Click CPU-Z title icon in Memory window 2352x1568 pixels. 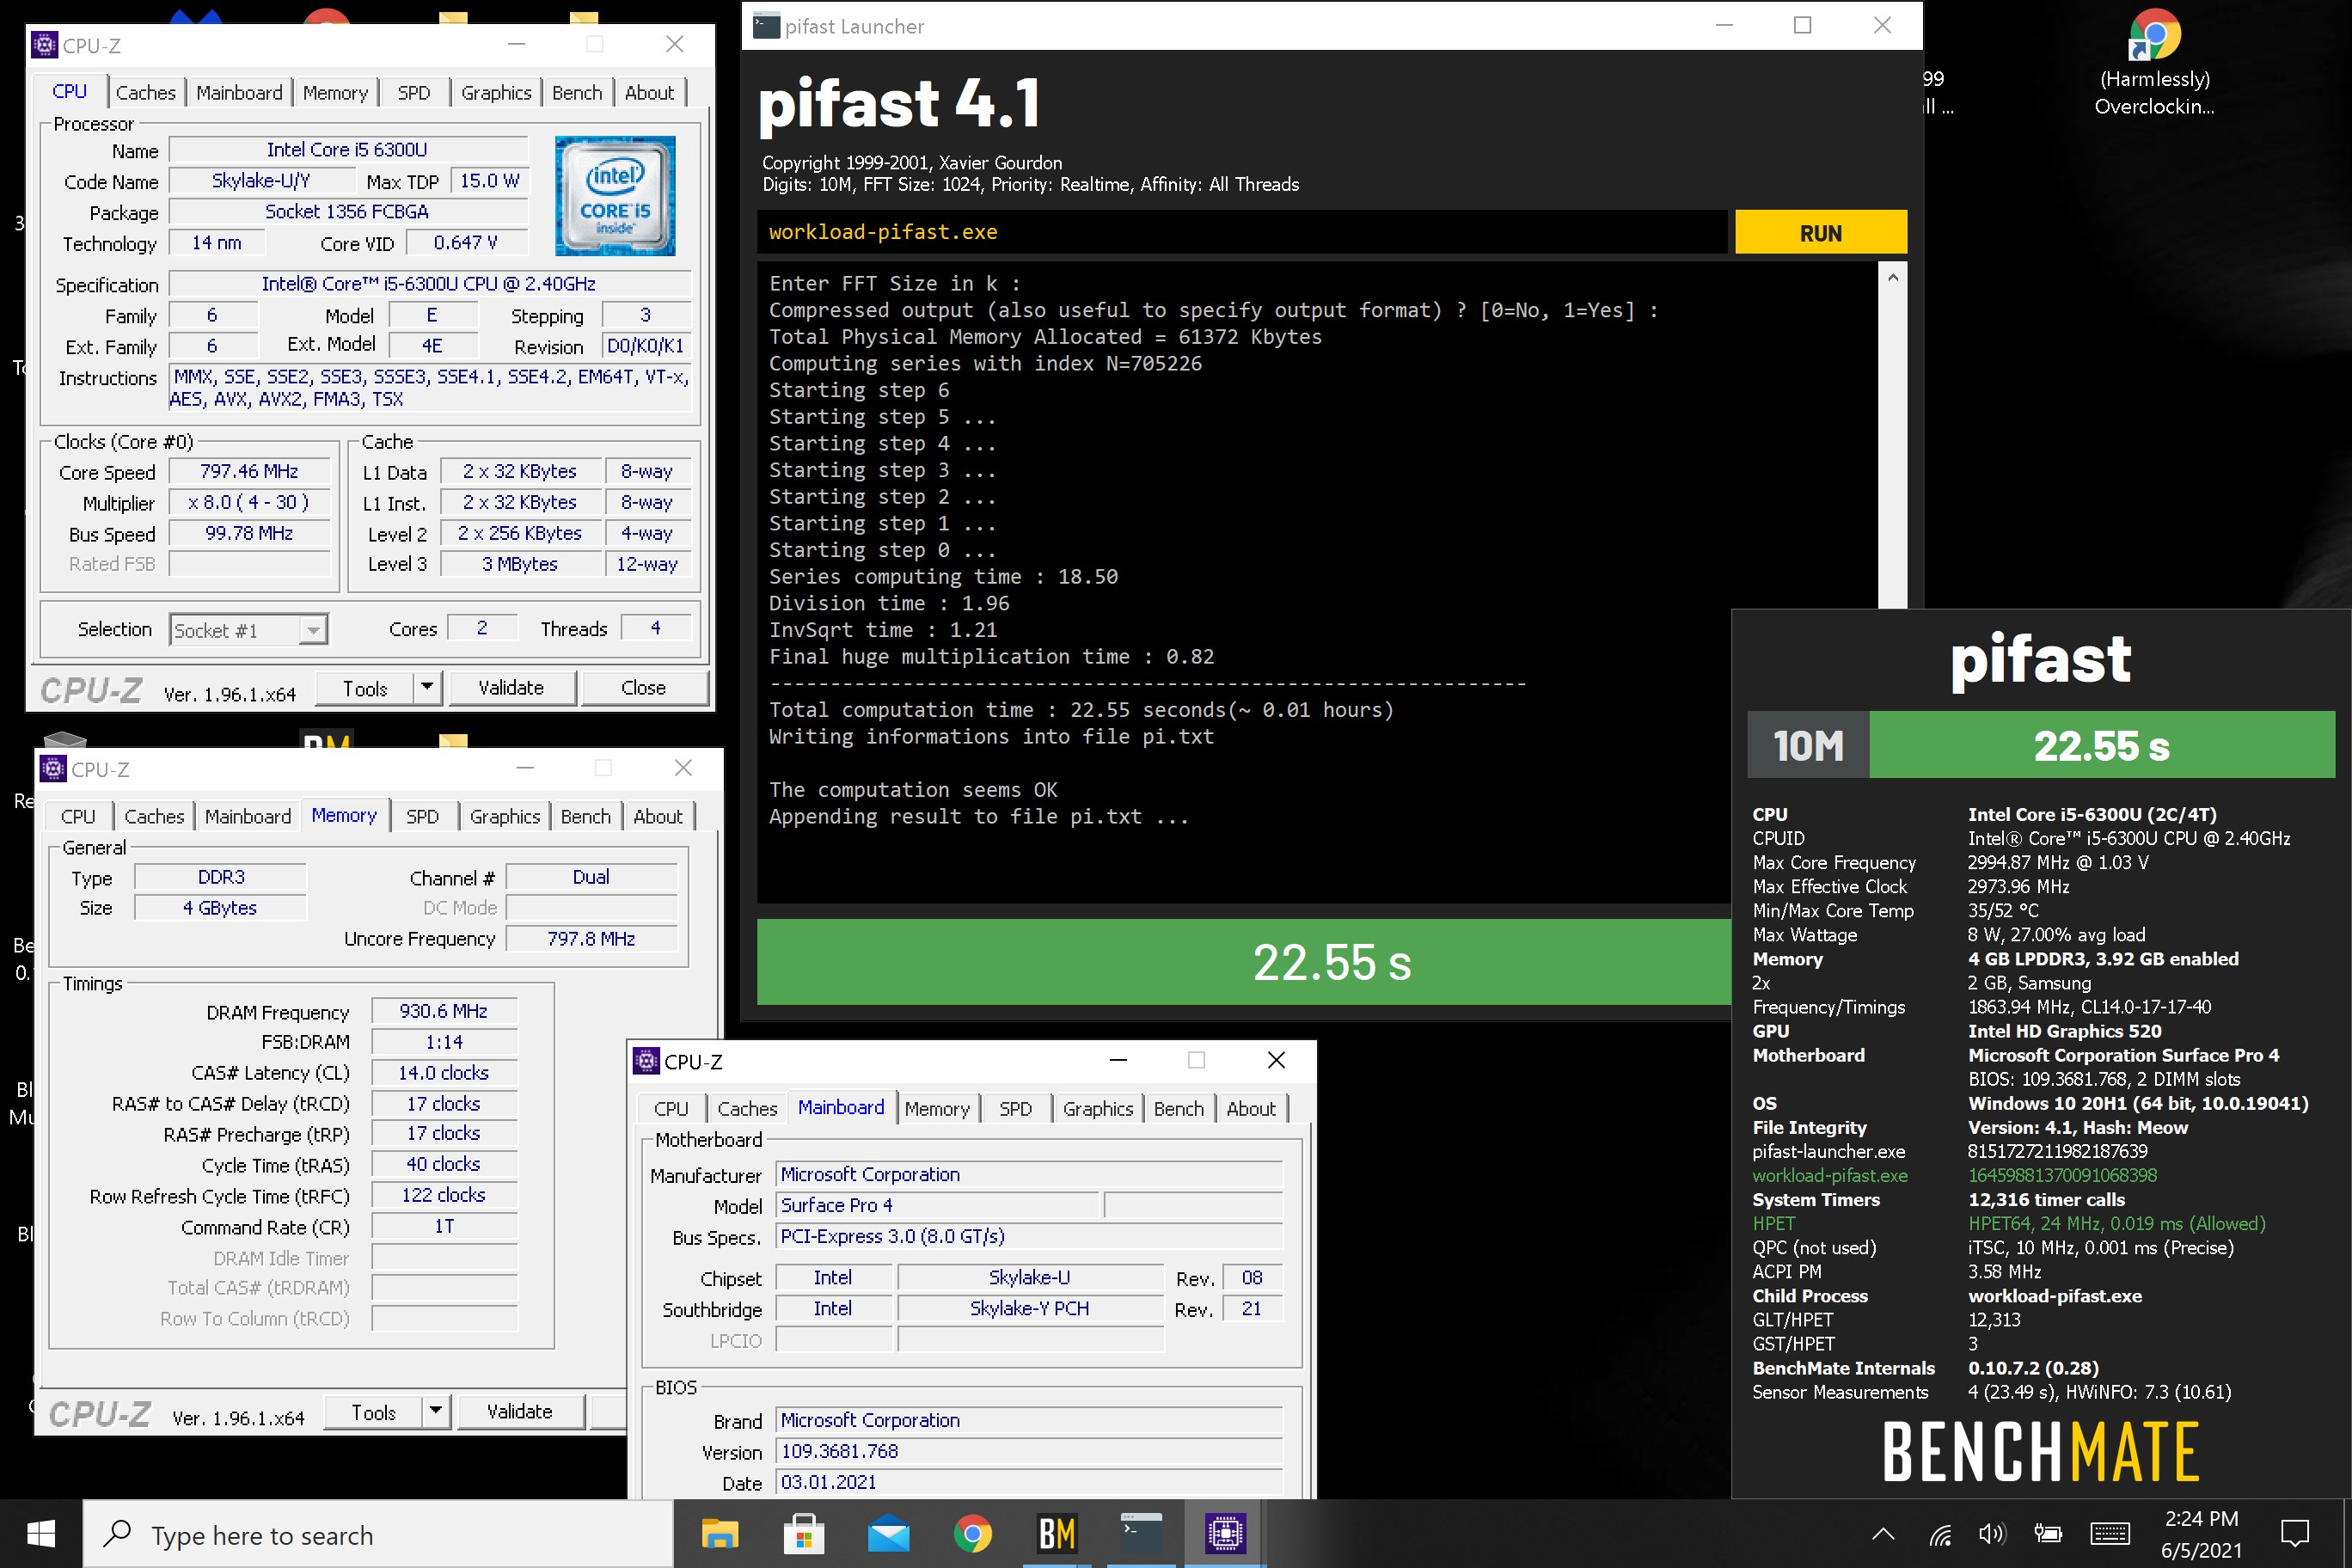coord(53,768)
